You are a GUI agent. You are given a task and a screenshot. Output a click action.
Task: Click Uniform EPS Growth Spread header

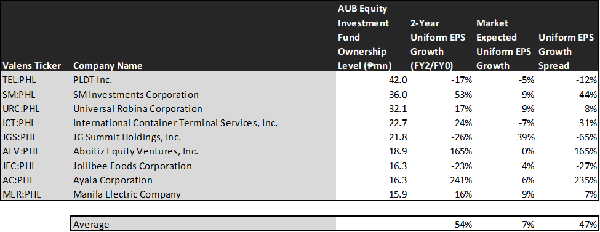566,52
